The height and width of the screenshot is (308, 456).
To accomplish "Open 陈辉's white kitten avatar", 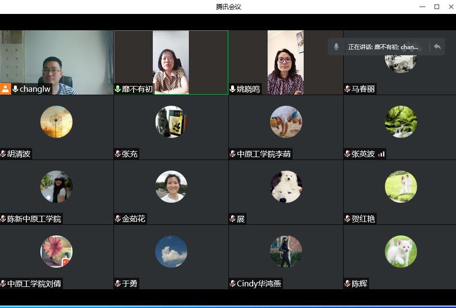I will click(x=401, y=251).
